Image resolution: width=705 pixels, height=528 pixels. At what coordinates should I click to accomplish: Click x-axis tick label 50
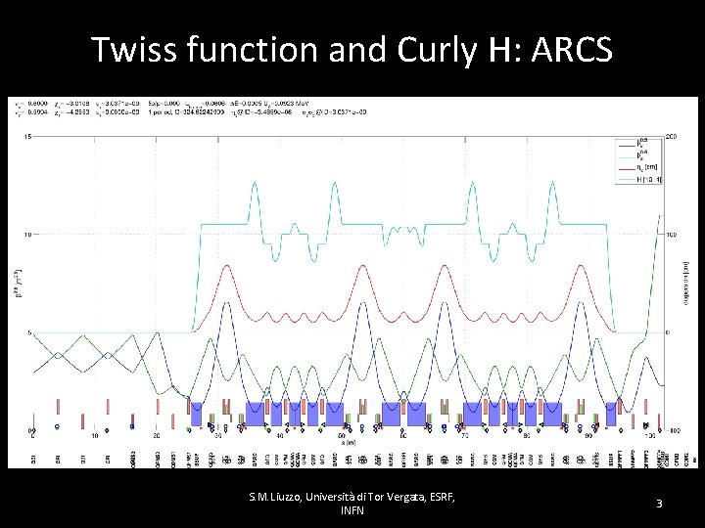[x=342, y=435]
